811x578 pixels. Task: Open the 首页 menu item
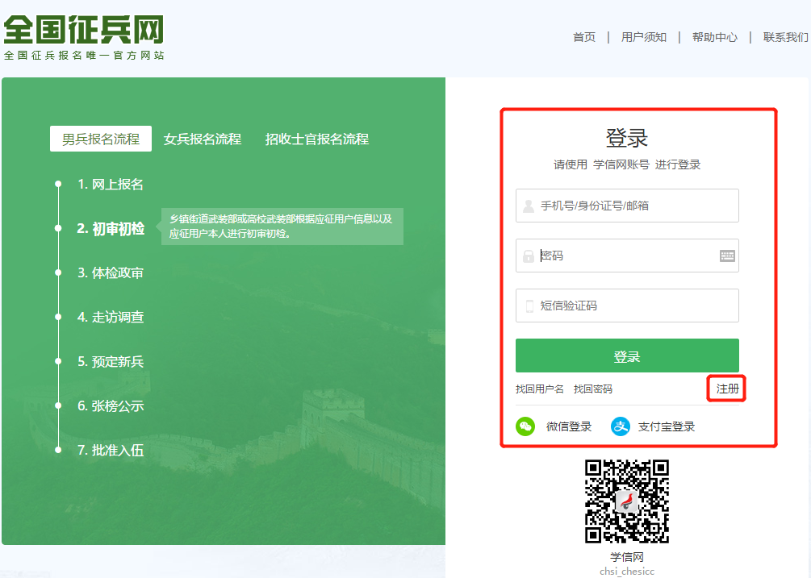583,36
